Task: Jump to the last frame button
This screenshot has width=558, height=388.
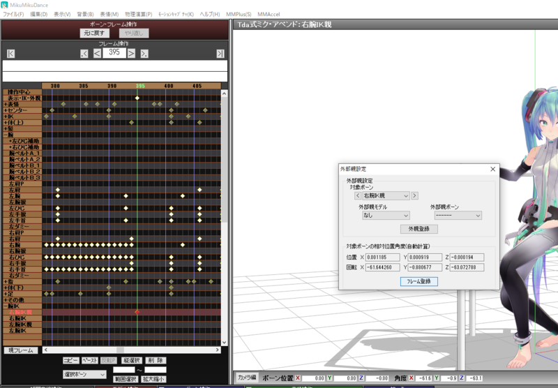Action: 220,54
